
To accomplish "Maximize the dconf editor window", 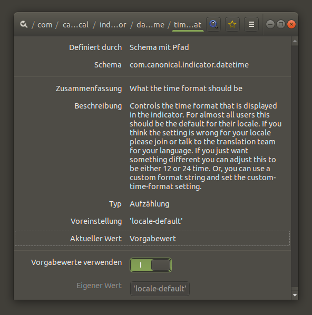I will [281, 24].
